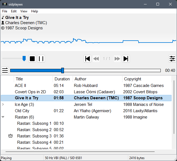The width and height of the screenshot is (177, 161).
Task: Click the Rob Hubbard author cell
Action: click(x=86, y=86)
